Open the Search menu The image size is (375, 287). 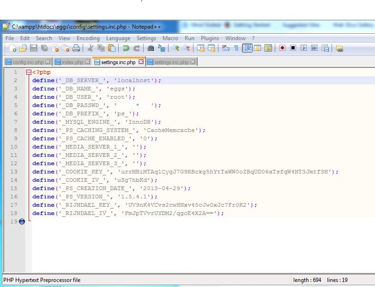(44, 38)
